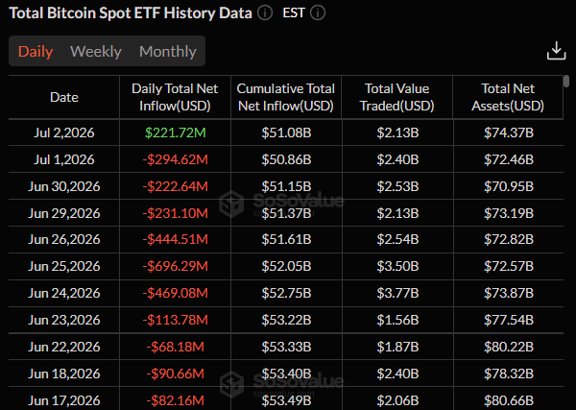Select the Jun 24,2026 date cell
576x410 pixels.
tap(64, 293)
